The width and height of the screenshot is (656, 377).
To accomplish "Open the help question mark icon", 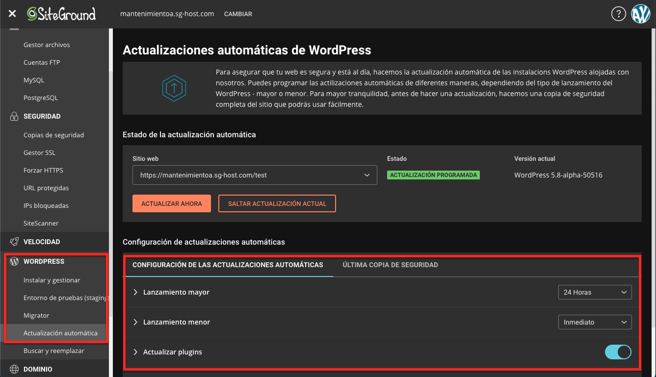I will (x=619, y=14).
